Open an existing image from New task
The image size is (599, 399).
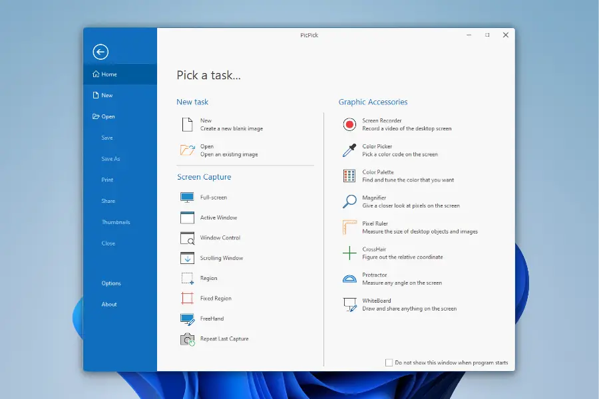[188, 150]
